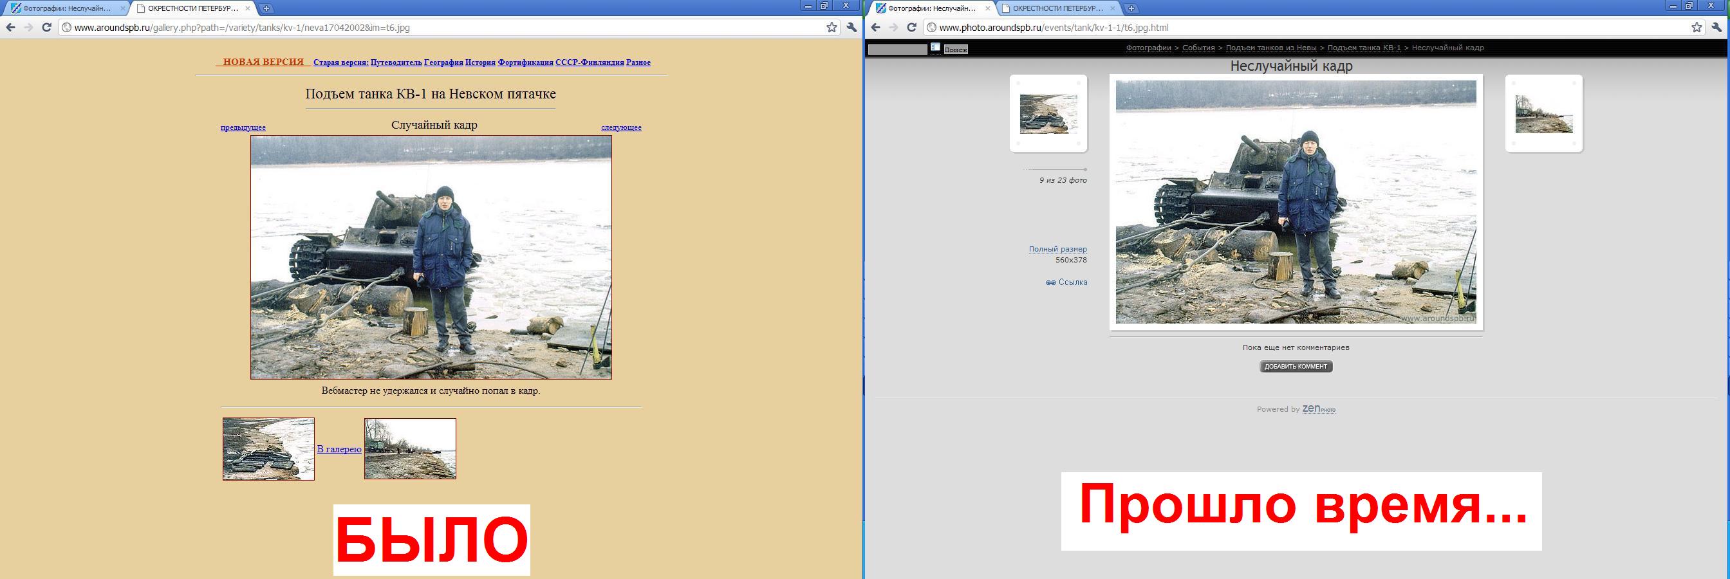Image resolution: width=1730 pixels, height=579 pixels.
Task: Open the Полный размер full-size link
Action: pos(1057,249)
